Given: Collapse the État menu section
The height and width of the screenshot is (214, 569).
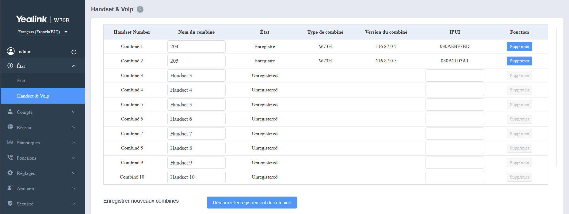Looking at the screenshot, I should (x=74, y=66).
